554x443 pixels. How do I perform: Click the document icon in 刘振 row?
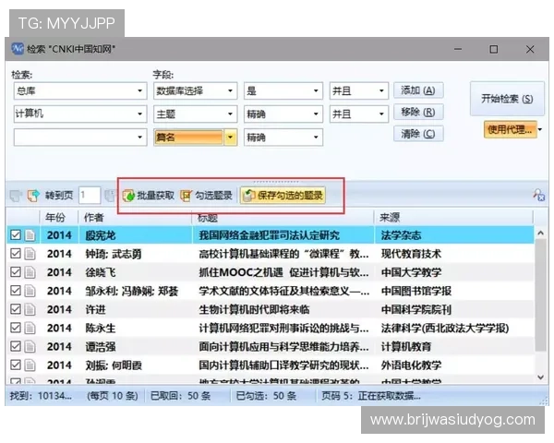coord(30,365)
